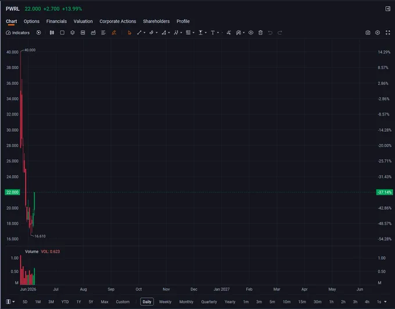This screenshot has height=309, width=395.
Task: Select the 4h interval
Action: click(x=367, y=301)
